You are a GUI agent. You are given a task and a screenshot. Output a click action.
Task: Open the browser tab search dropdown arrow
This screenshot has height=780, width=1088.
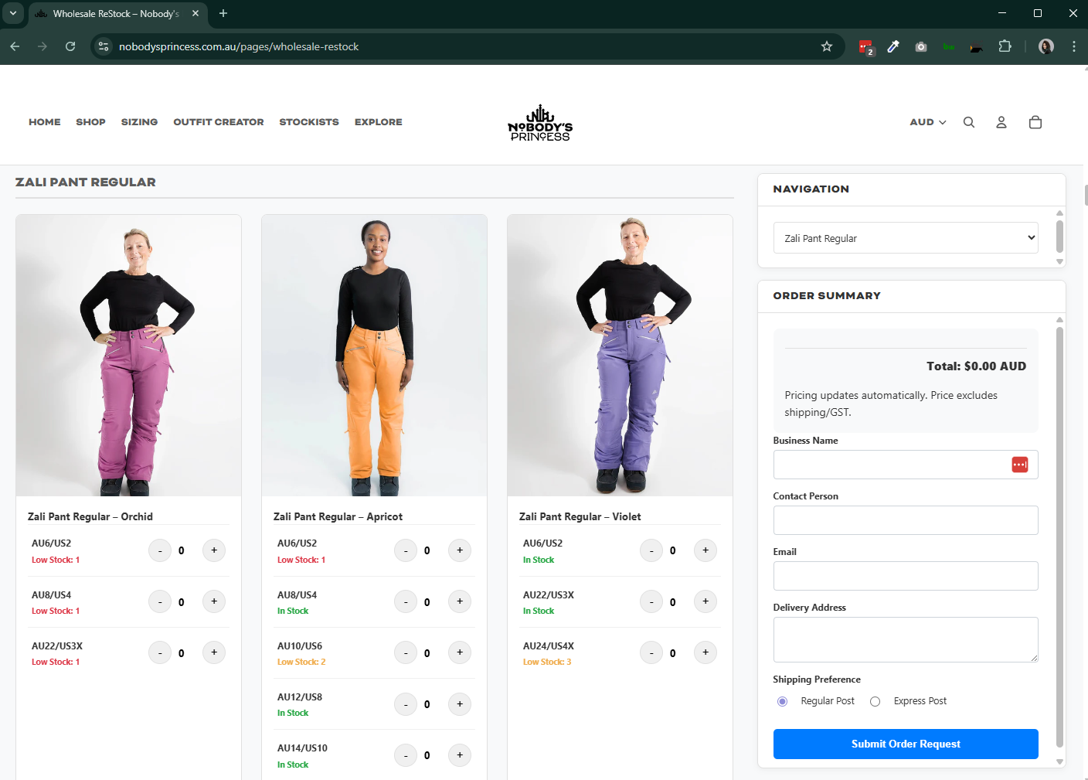(x=13, y=13)
